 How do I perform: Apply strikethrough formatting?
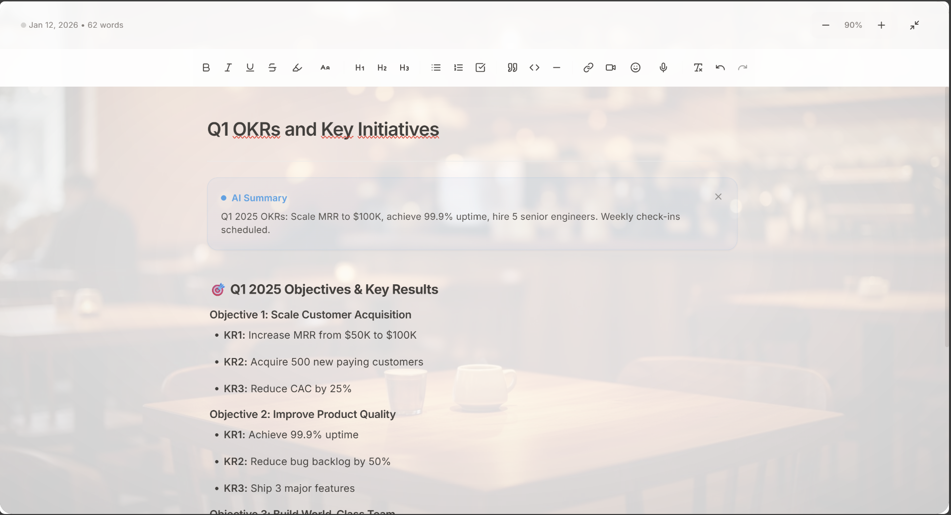point(272,68)
